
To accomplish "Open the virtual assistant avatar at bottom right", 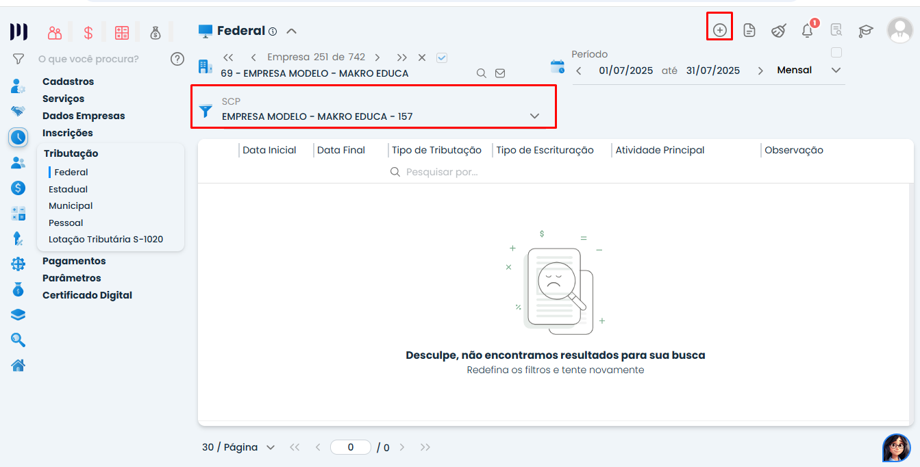I will [x=896, y=448].
